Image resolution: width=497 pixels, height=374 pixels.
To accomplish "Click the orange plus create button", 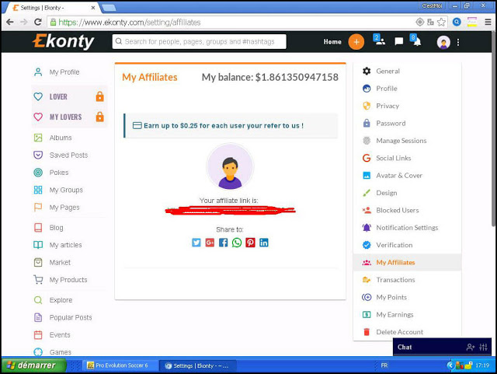I will coord(356,42).
